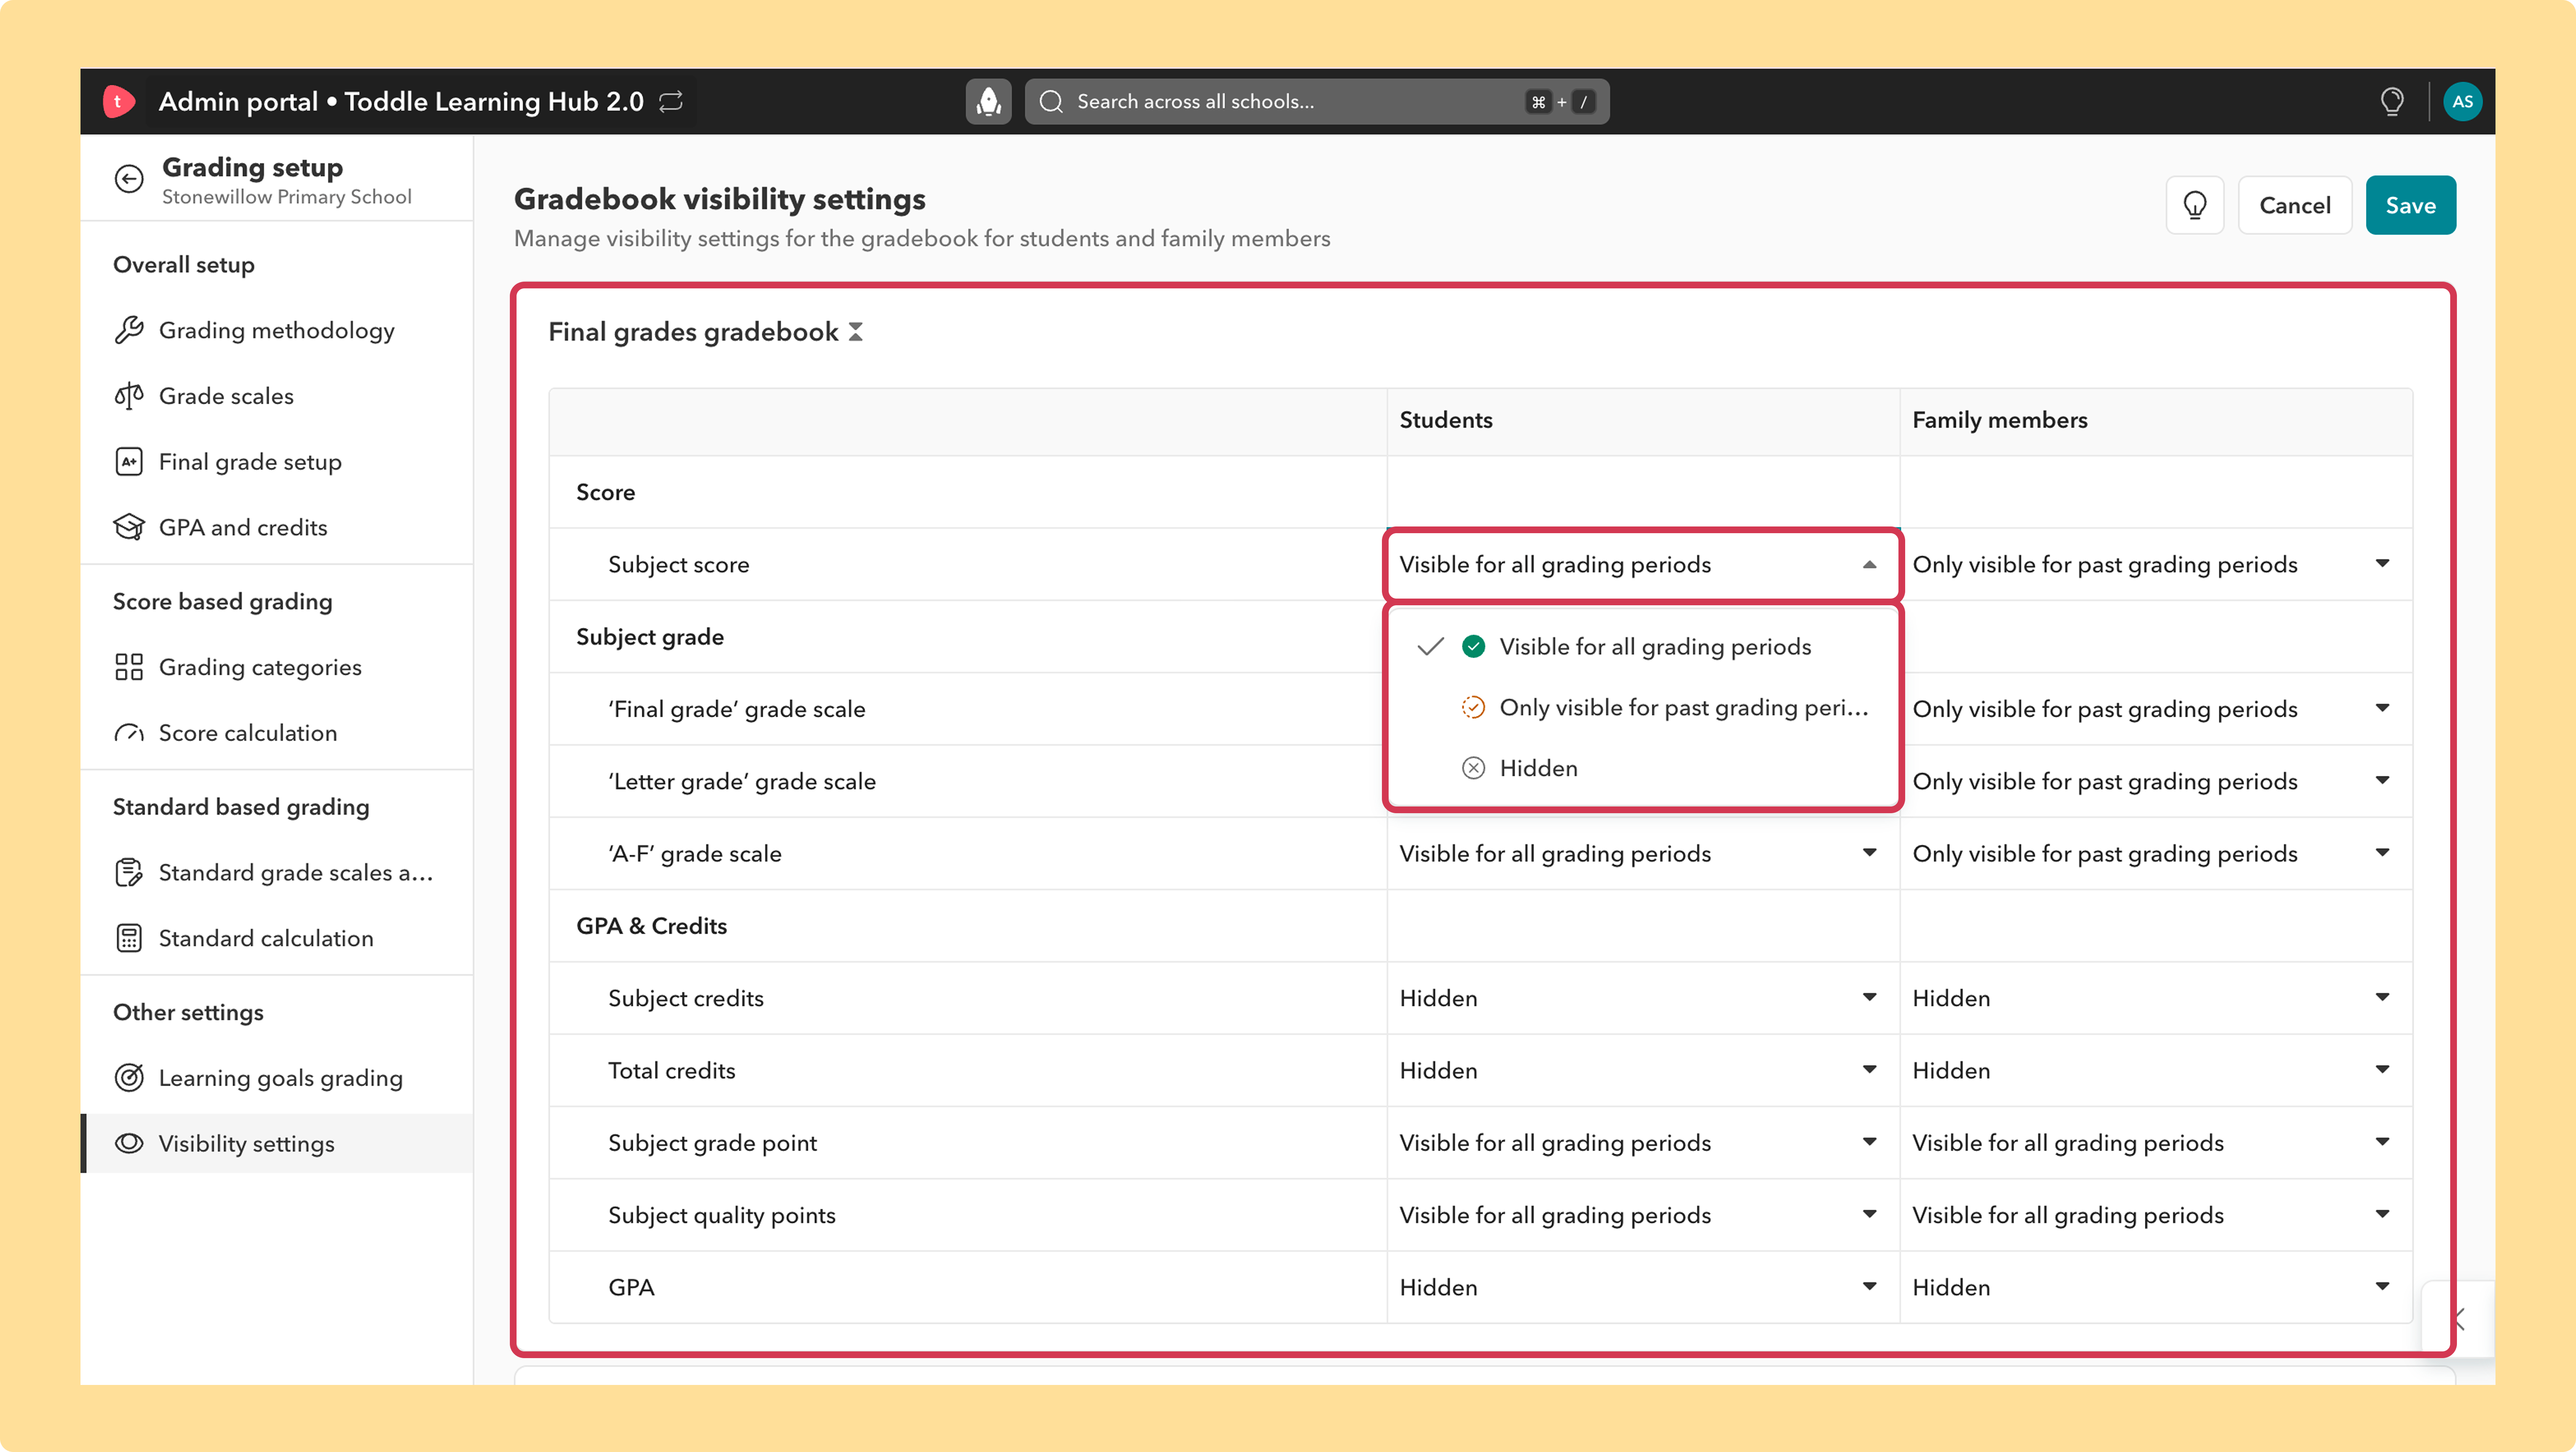Screen dimensions: 2576x1452
Task: Open Subject quality points Students dropdown
Action: pos(1643,1215)
